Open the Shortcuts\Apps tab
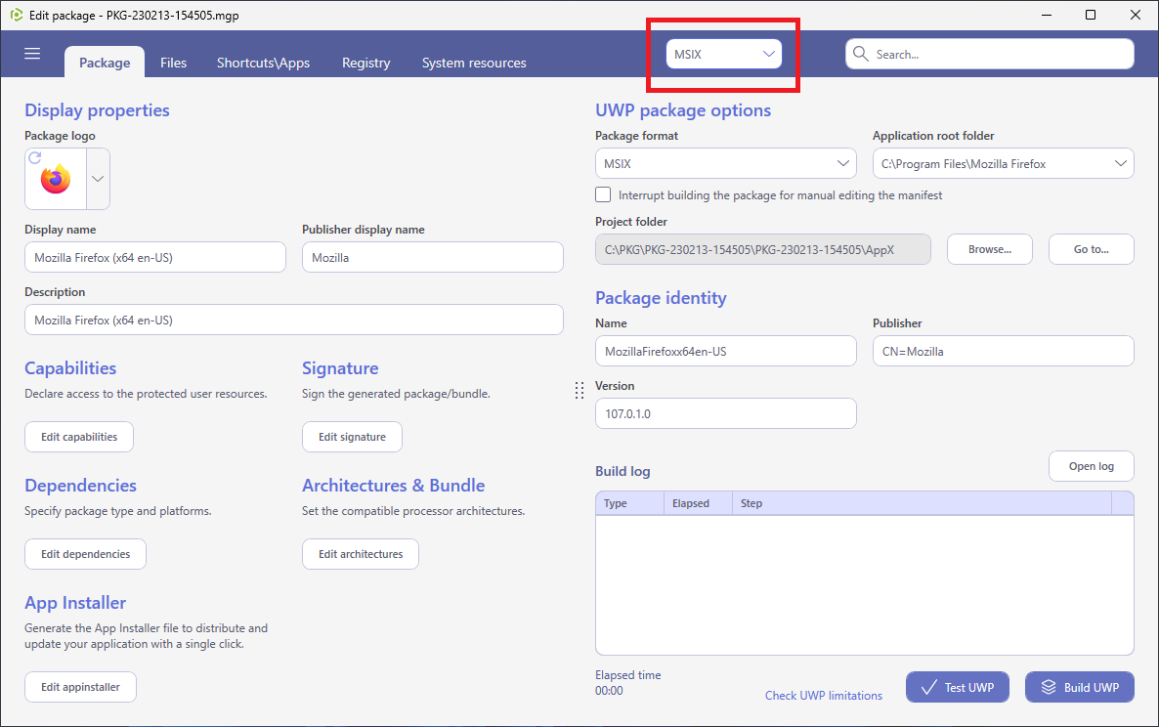Screen dimensions: 1159x727 pyautogui.click(x=263, y=63)
